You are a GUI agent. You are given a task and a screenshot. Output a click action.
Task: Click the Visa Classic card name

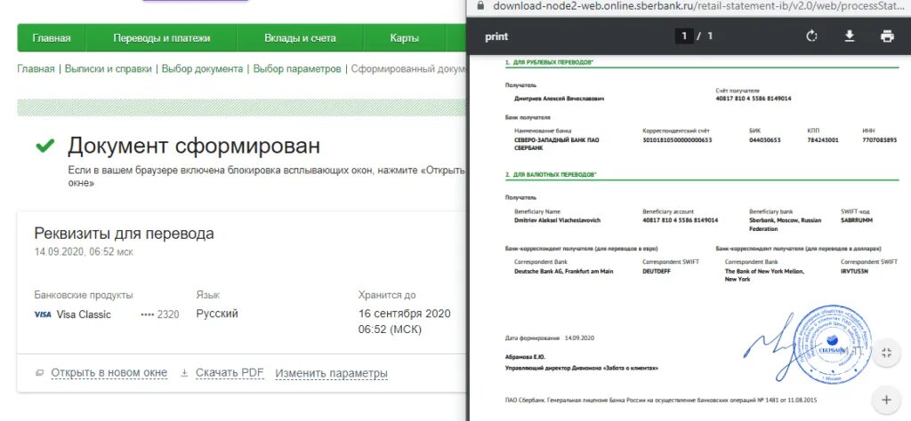click(x=84, y=314)
